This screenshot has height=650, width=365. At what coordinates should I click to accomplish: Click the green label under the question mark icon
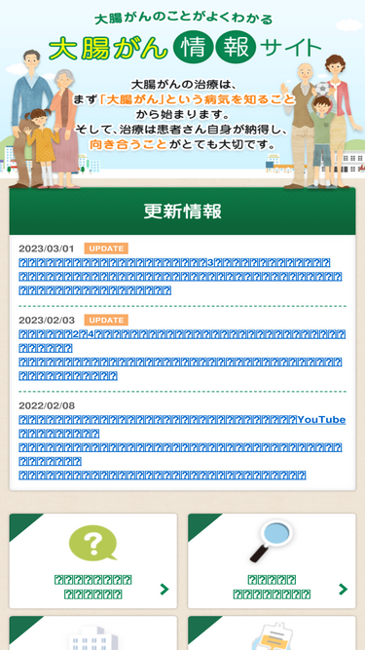[x=93, y=587]
